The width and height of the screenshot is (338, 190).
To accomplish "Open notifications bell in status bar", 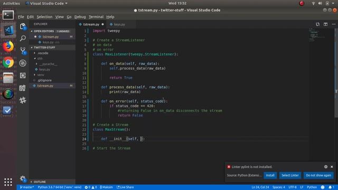I will pyautogui.click(x=331, y=187).
